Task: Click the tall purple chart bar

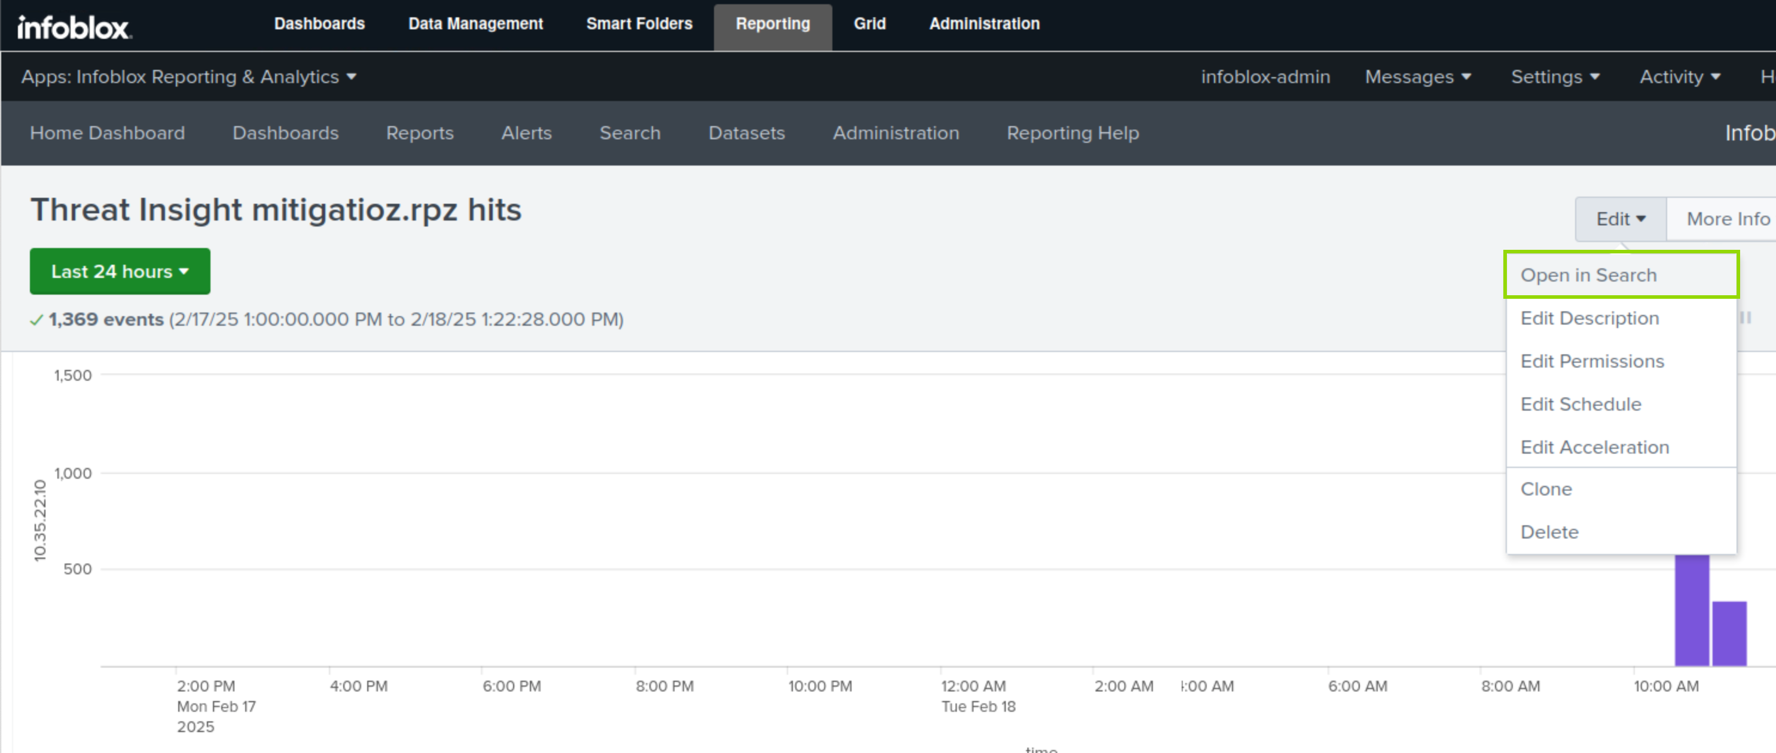Action: point(1691,609)
